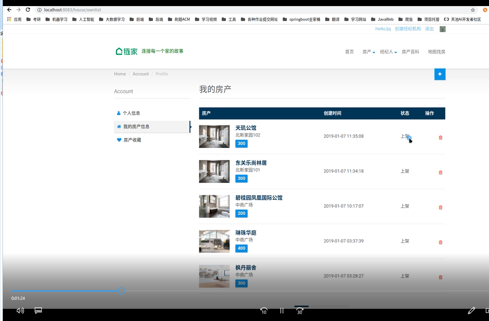
Task: Bookmark this page with the star icon
Action: [473, 10]
